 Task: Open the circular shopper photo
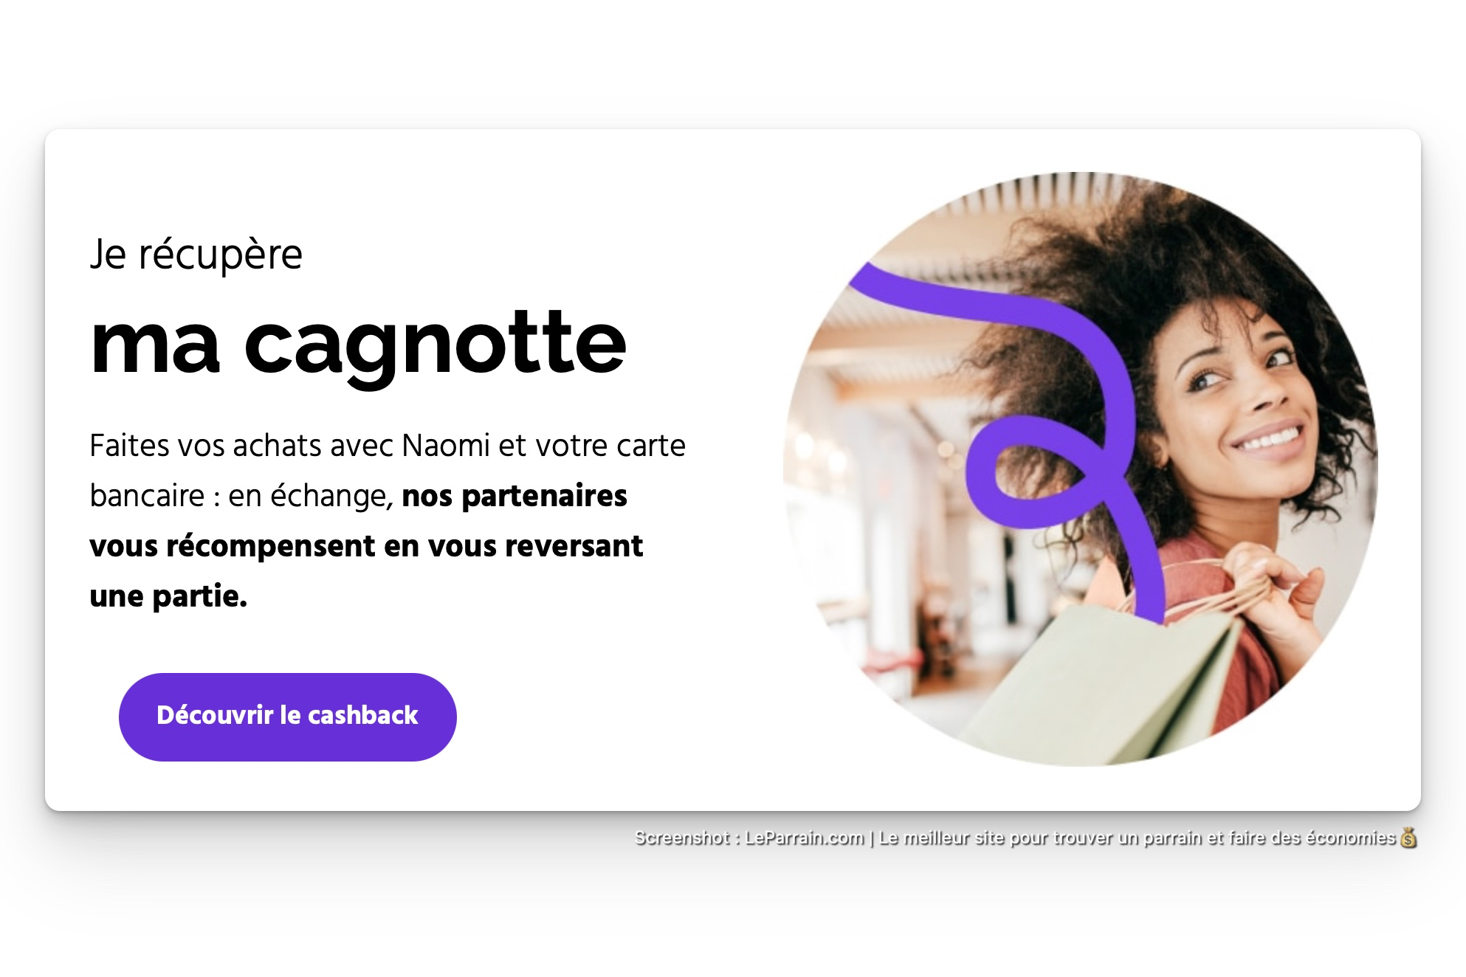tap(1080, 469)
